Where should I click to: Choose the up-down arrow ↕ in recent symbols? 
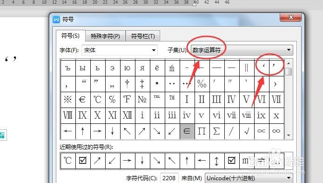(216, 161)
